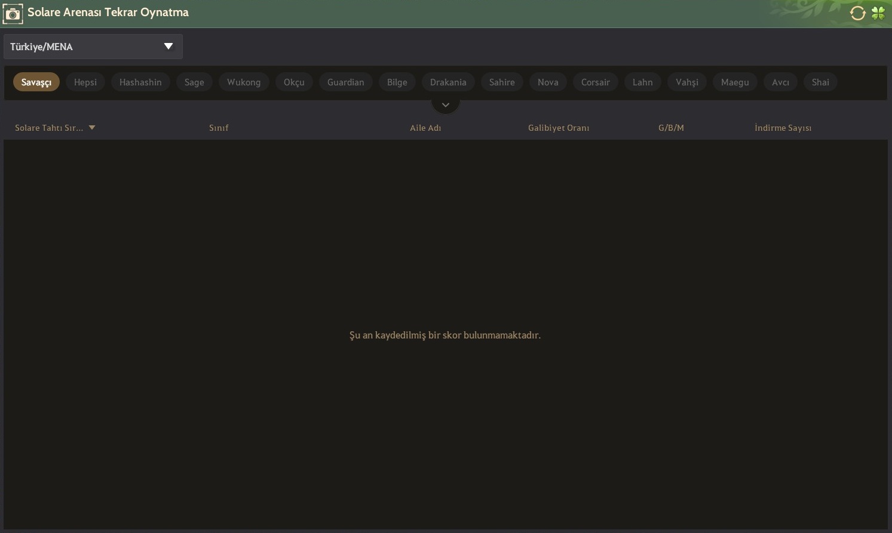Switch to the Shai class filter

[x=820, y=82]
